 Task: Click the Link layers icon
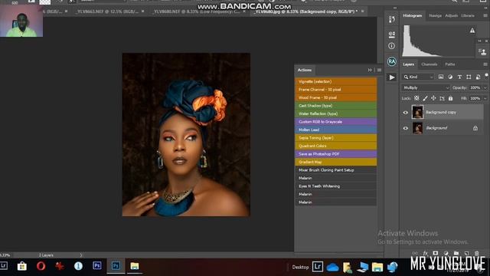pyautogui.click(x=415, y=253)
